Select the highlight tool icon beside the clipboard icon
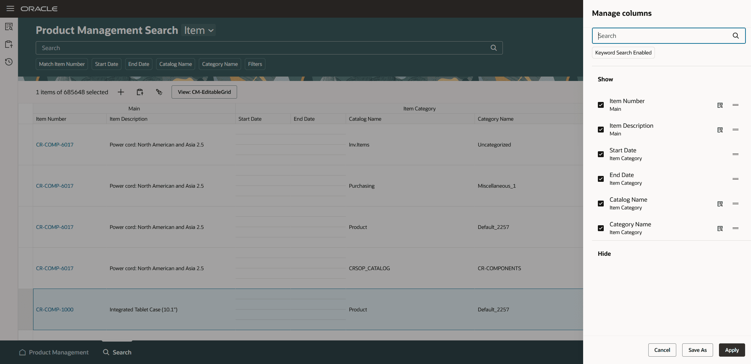Viewport: 751px width, 364px height. tap(159, 92)
